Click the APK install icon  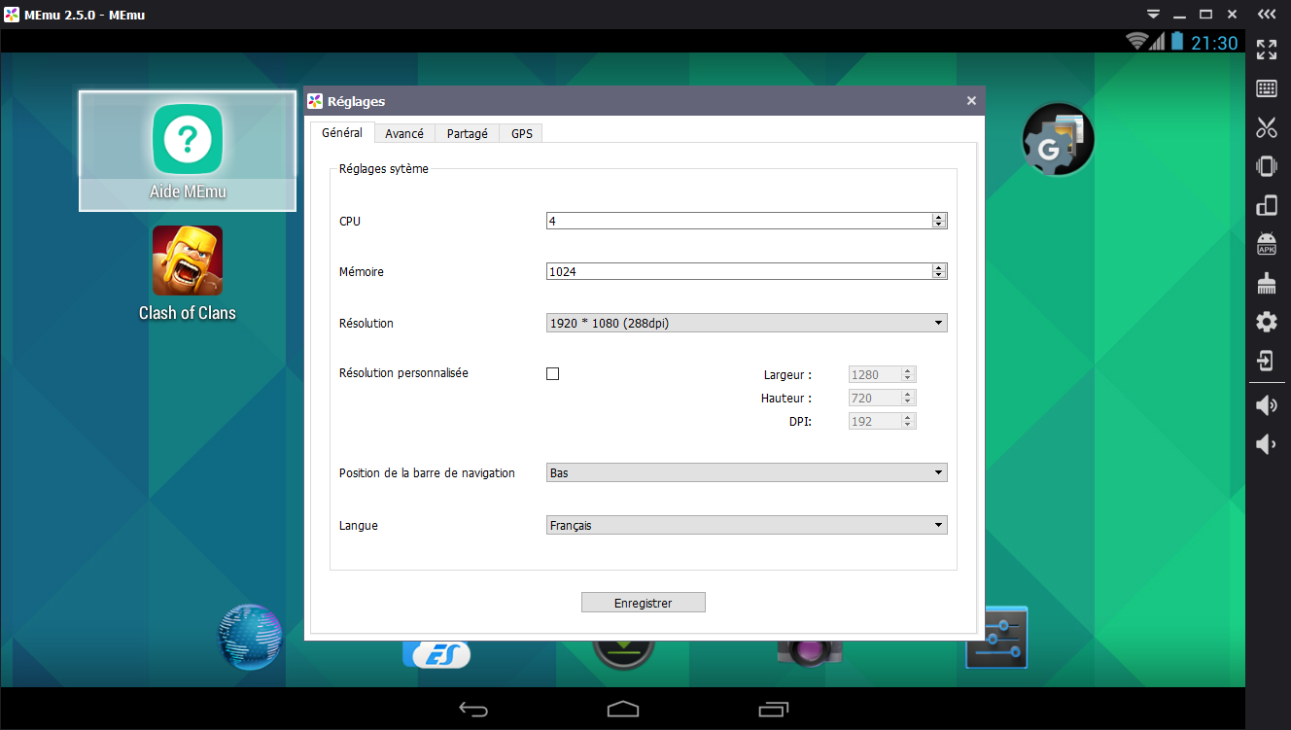(x=1266, y=244)
